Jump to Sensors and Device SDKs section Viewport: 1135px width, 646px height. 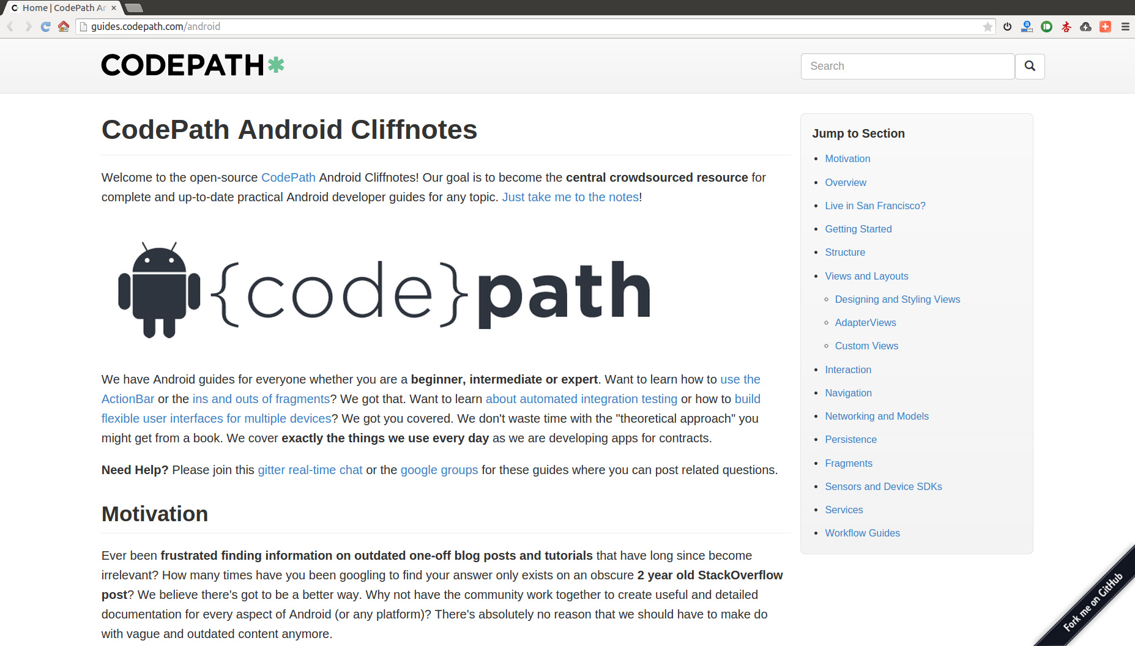click(884, 486)
